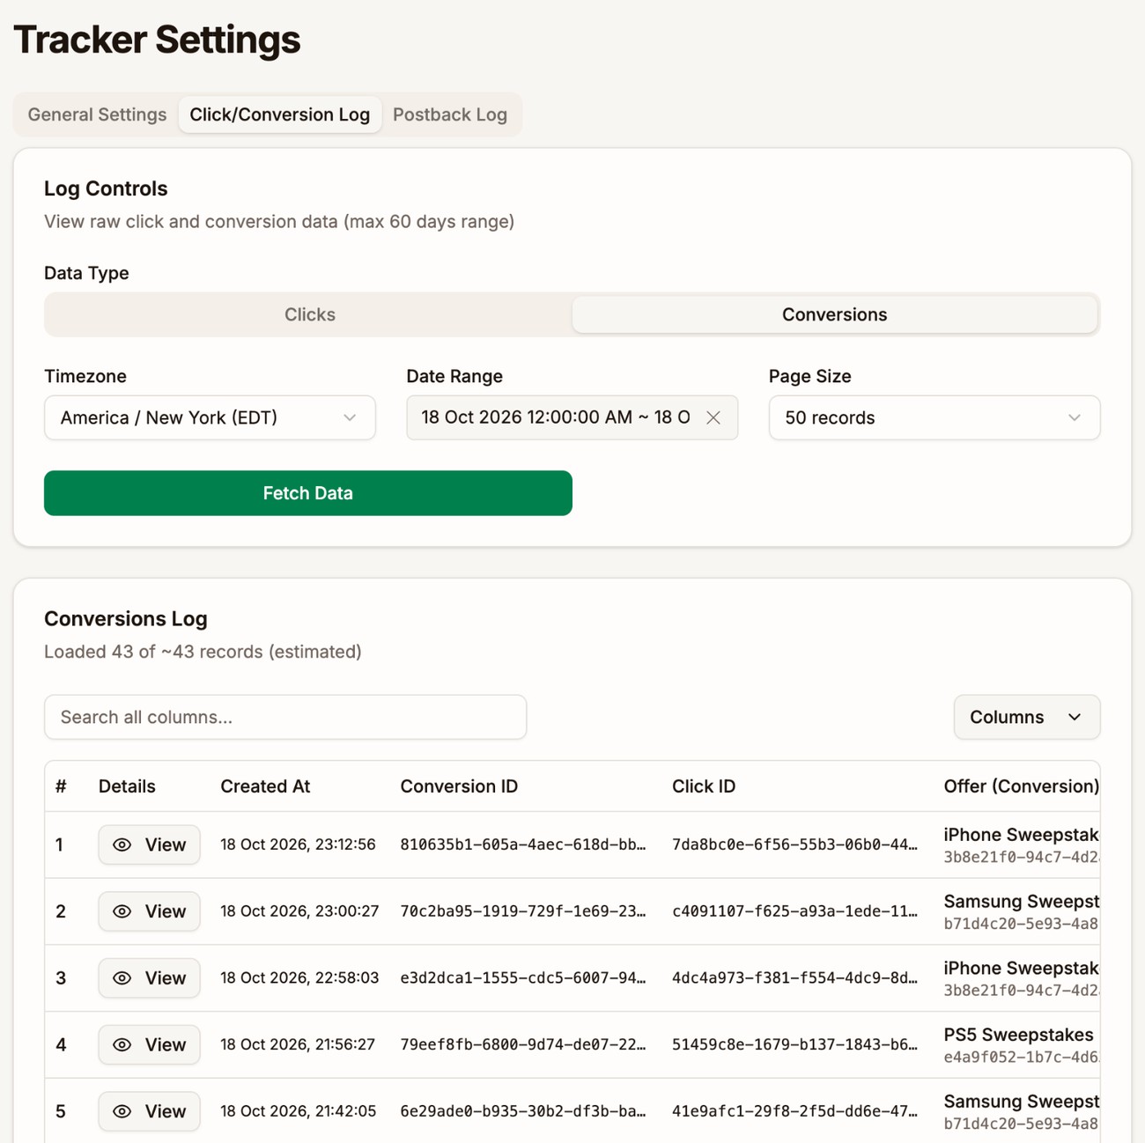Click the Click ID column header

point(704,786)
